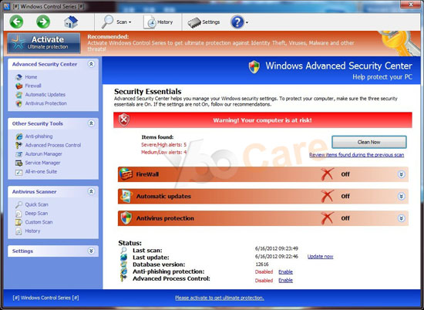Collapse the Other Security Tools panel

[x=91, y=123]
